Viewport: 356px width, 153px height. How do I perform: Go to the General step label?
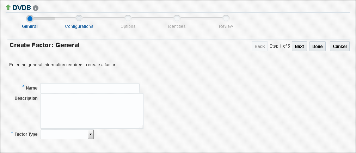click(x=30, y=26)
